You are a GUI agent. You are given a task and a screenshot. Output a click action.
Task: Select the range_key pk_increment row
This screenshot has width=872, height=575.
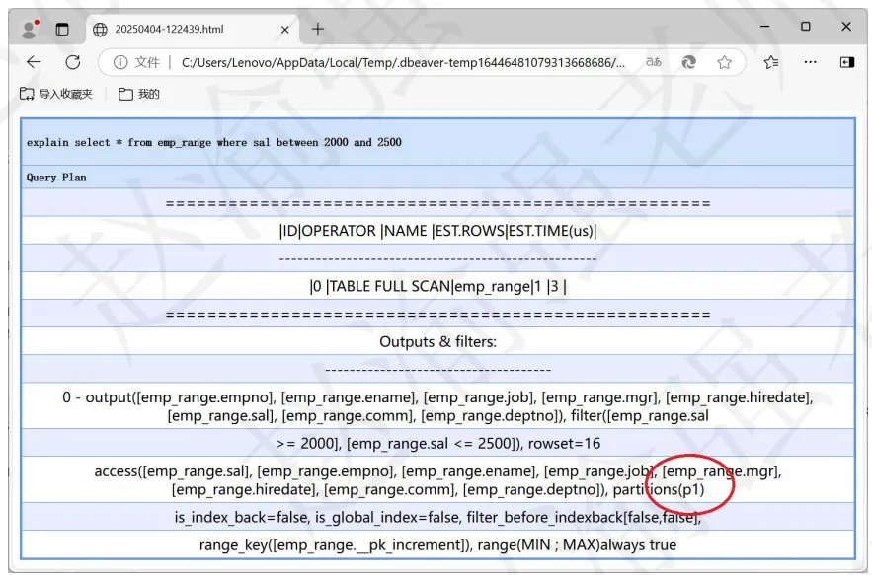point(437,545)
